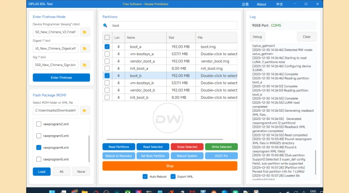This screenshot has width=349, height=193.
Task: Switch language with 中文 in title bar
Action: pos(279,4)
